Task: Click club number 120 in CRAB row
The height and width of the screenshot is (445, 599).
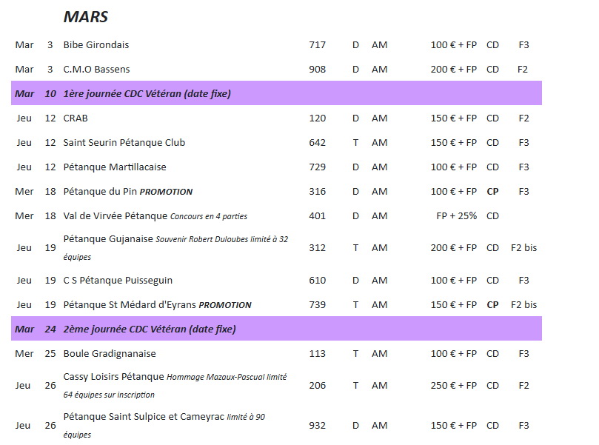Action: pos(317,118)
